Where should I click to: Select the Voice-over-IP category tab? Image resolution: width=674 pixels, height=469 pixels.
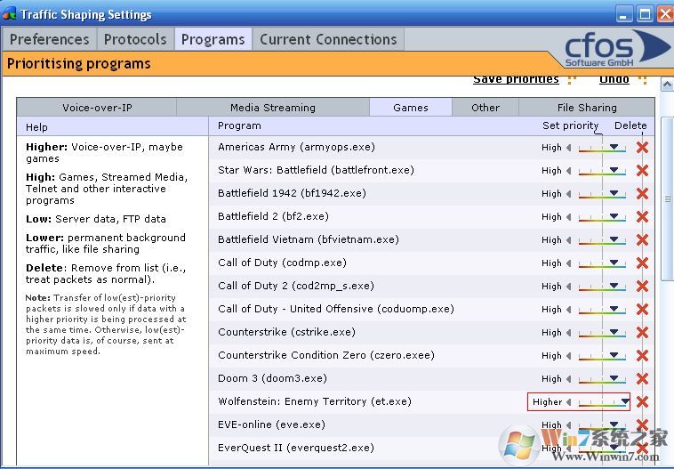97,108
